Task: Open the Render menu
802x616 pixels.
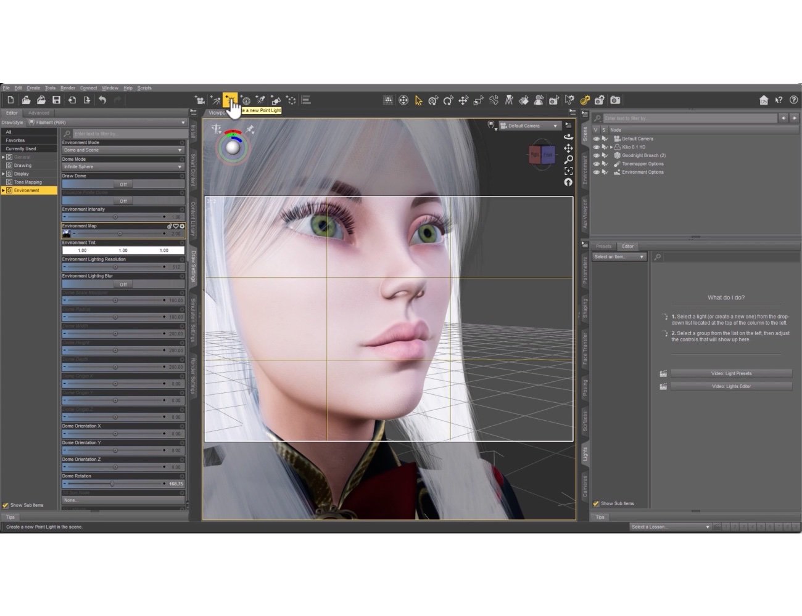Action: pos(68,88)
